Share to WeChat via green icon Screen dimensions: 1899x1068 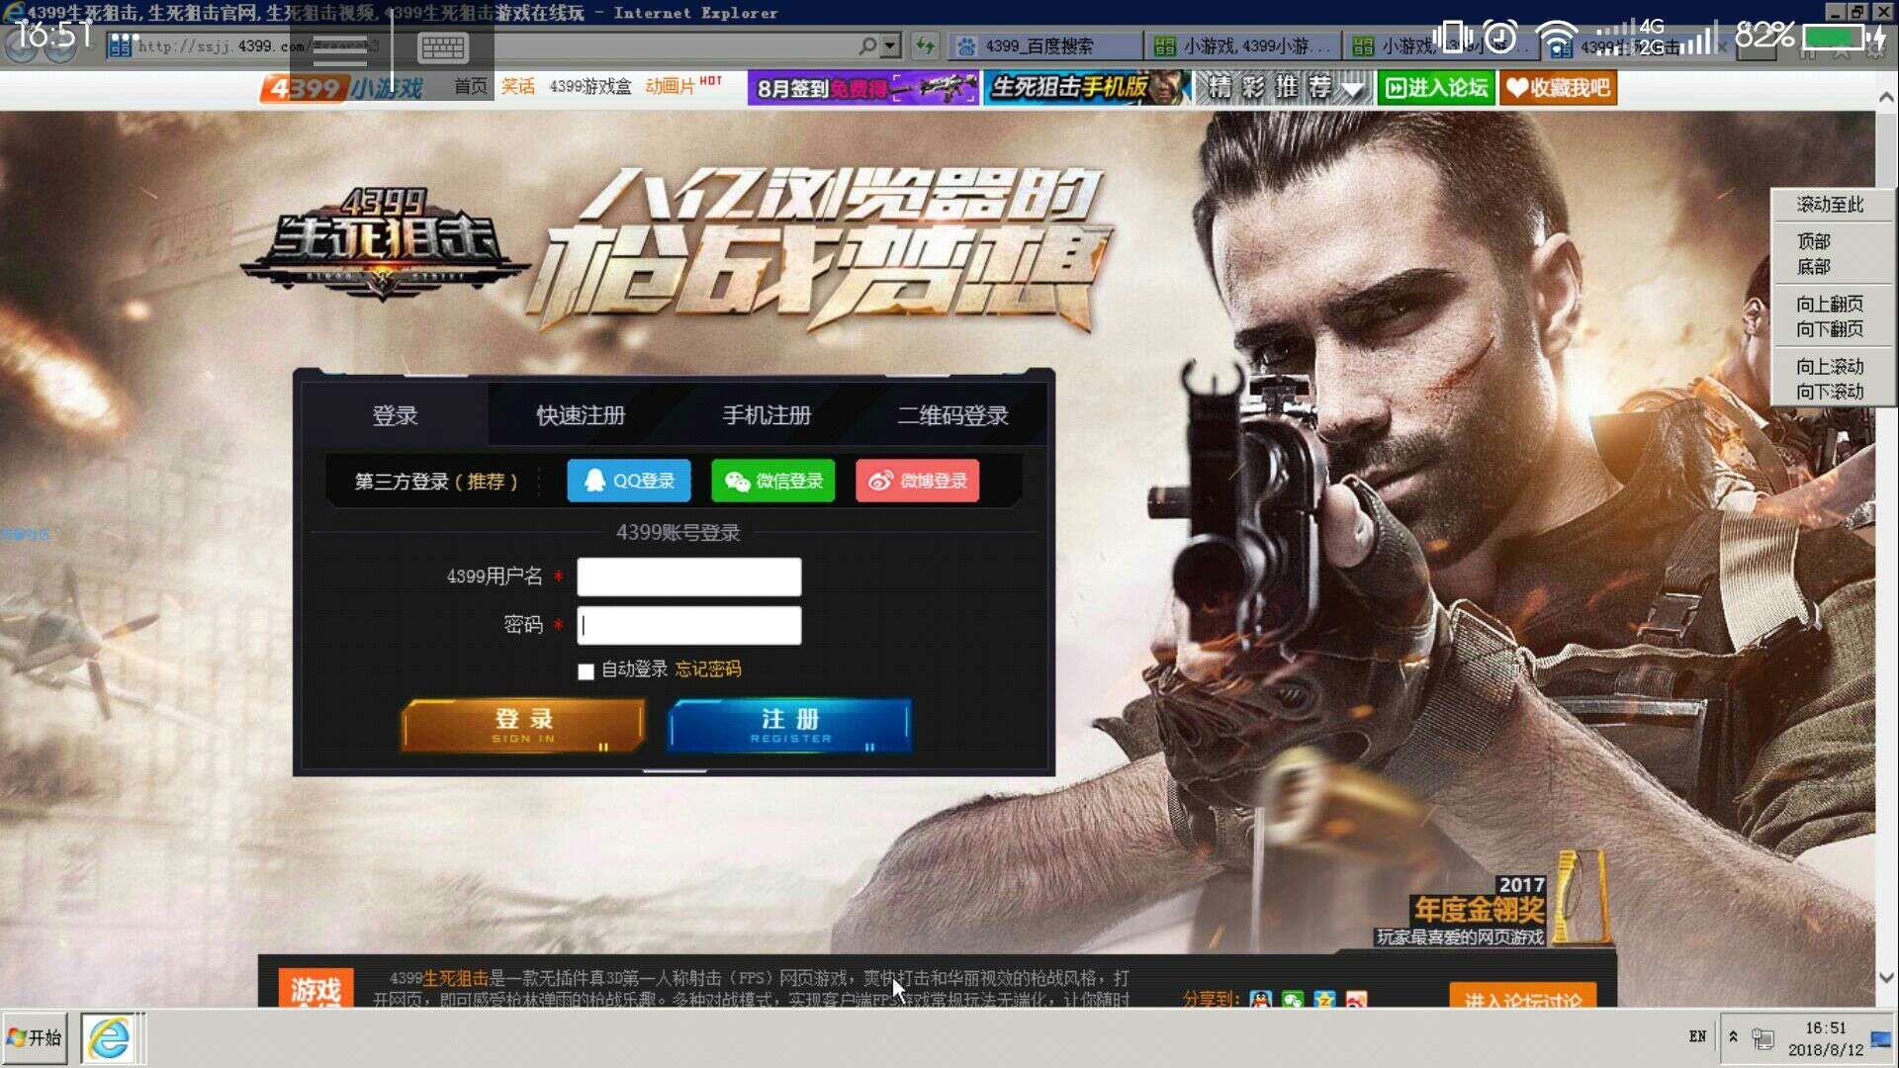[x=1293, y=999]
